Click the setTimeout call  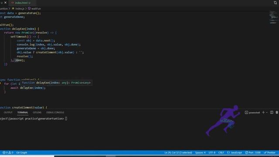(18, 37)
